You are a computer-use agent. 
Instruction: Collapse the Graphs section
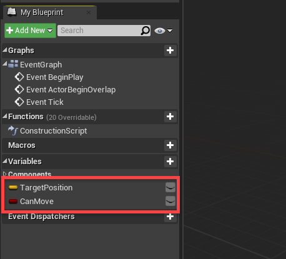click(5, 50)
